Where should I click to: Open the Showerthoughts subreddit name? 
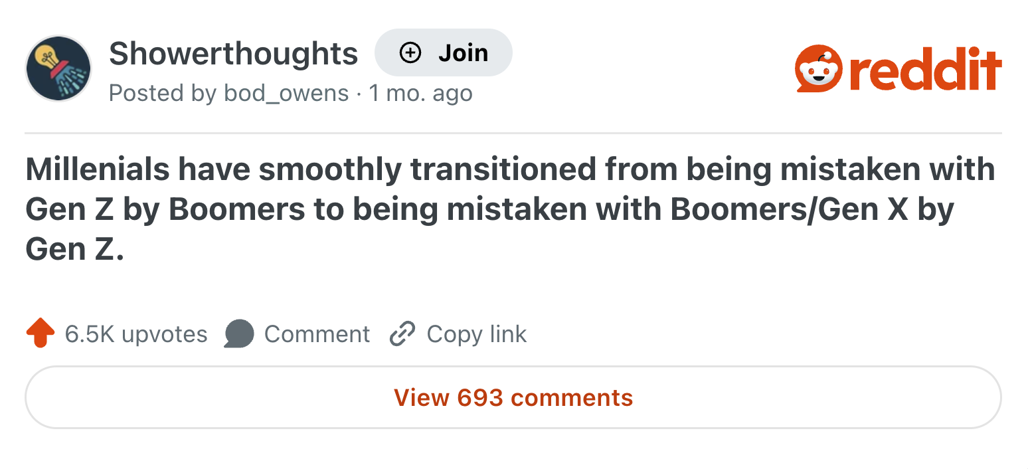233,53
